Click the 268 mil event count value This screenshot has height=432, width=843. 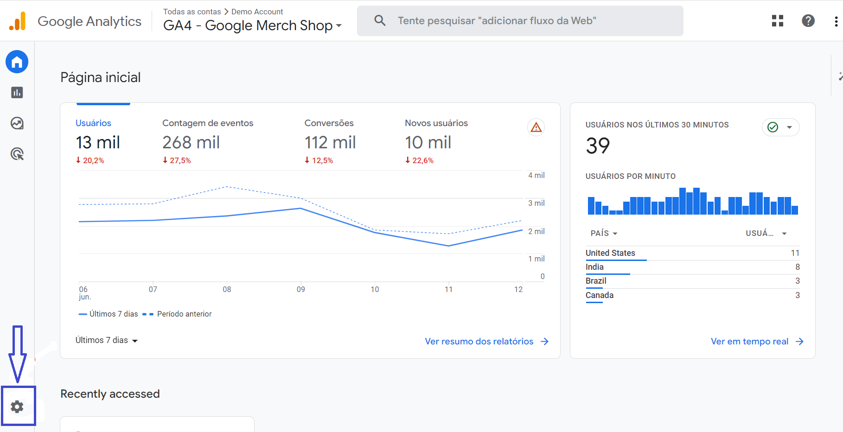tap(191, 142)
